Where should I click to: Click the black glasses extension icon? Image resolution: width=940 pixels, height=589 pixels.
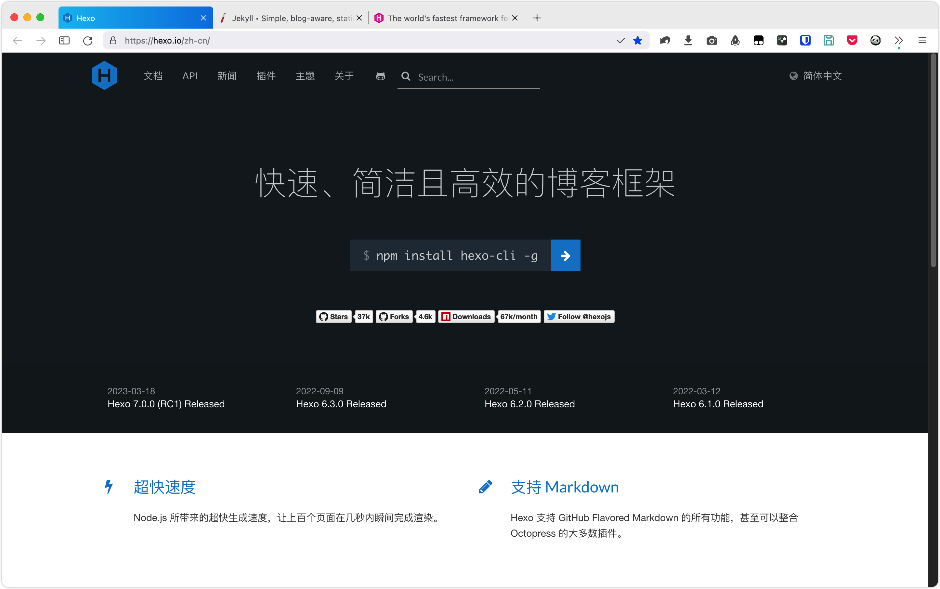pyautogui.click(x=758, y=41)
